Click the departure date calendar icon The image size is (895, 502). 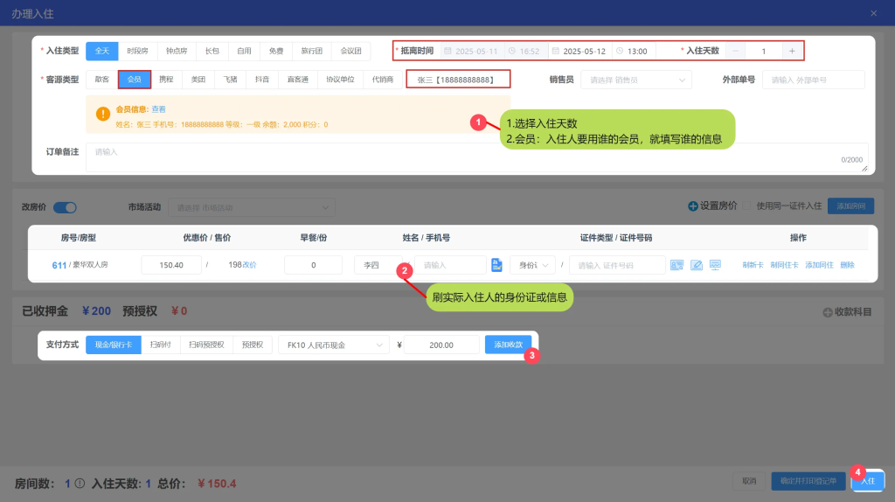tap(554, 52)
